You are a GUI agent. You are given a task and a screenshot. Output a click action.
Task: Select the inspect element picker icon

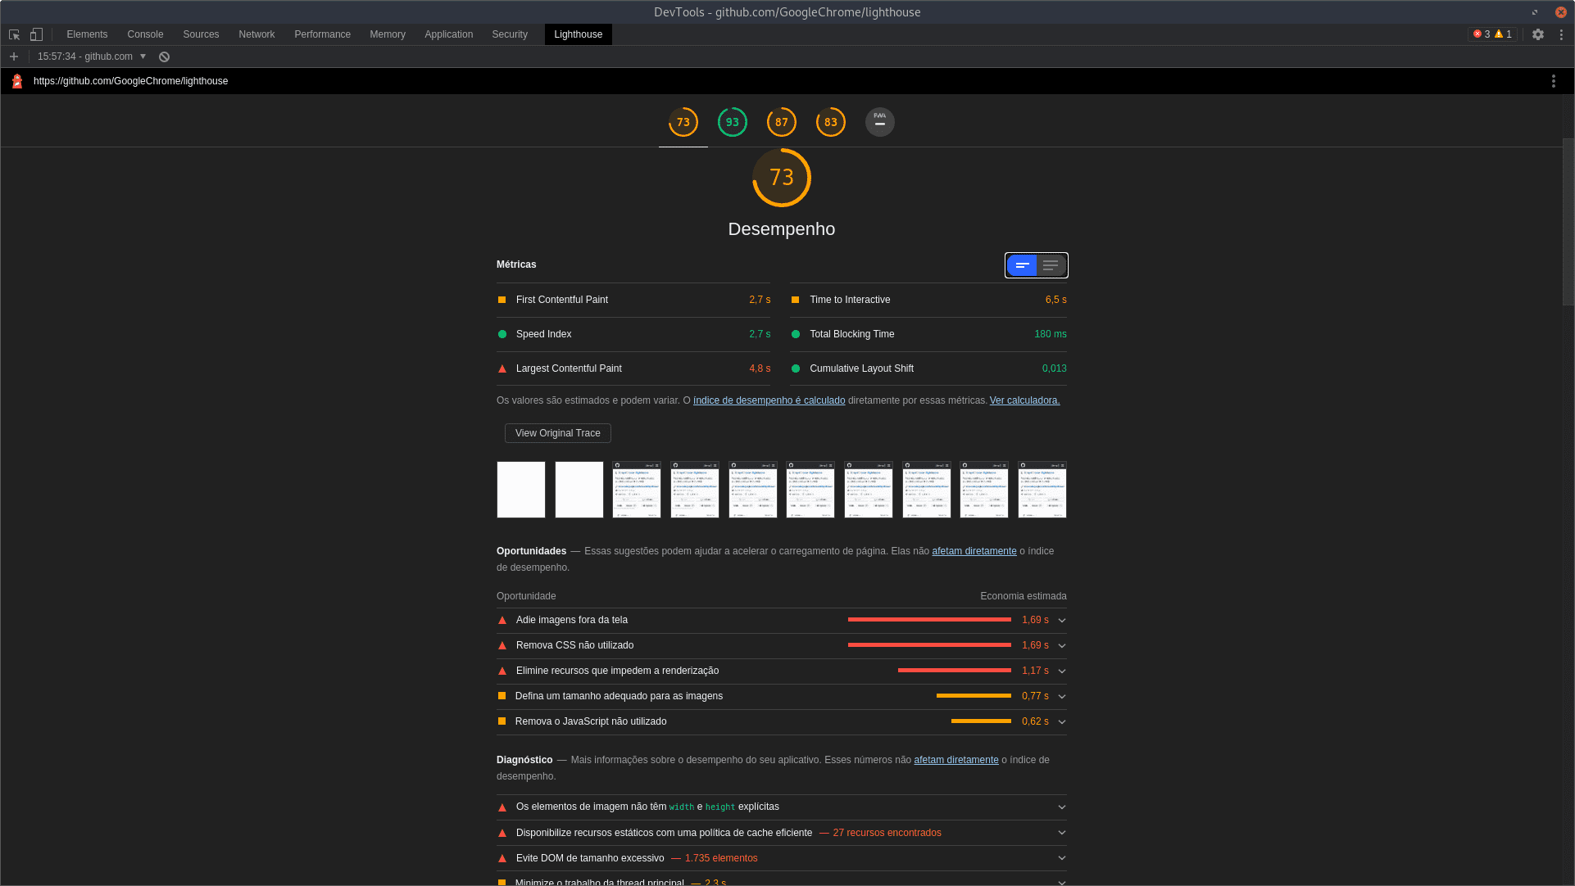point(14,34)
